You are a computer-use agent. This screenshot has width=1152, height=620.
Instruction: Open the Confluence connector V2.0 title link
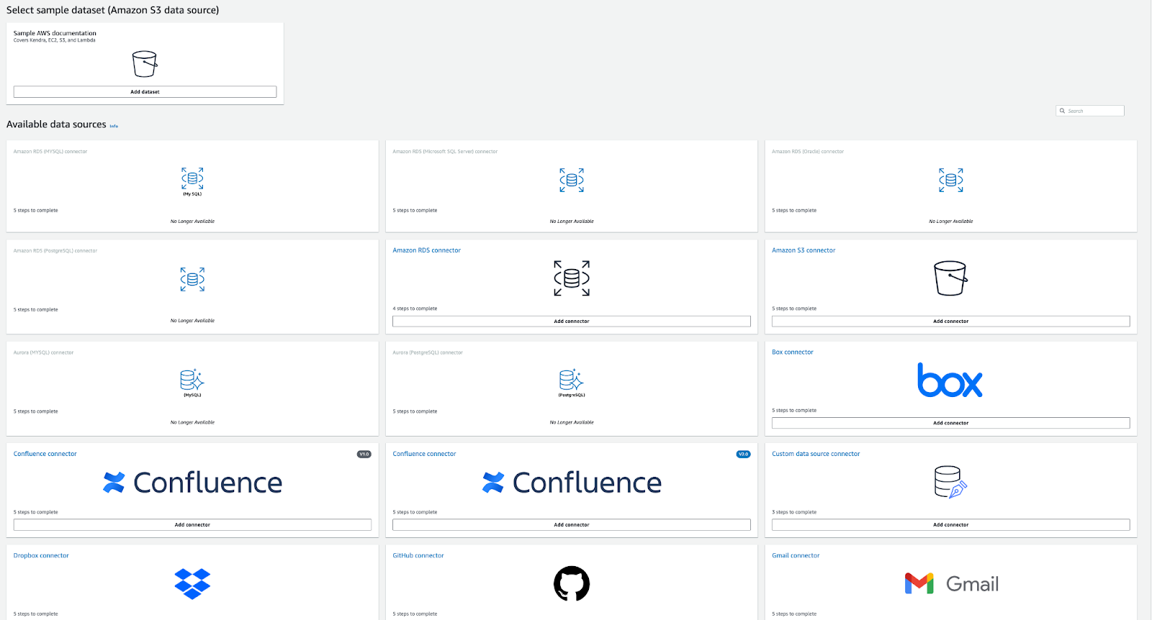[x=425, y=454]
